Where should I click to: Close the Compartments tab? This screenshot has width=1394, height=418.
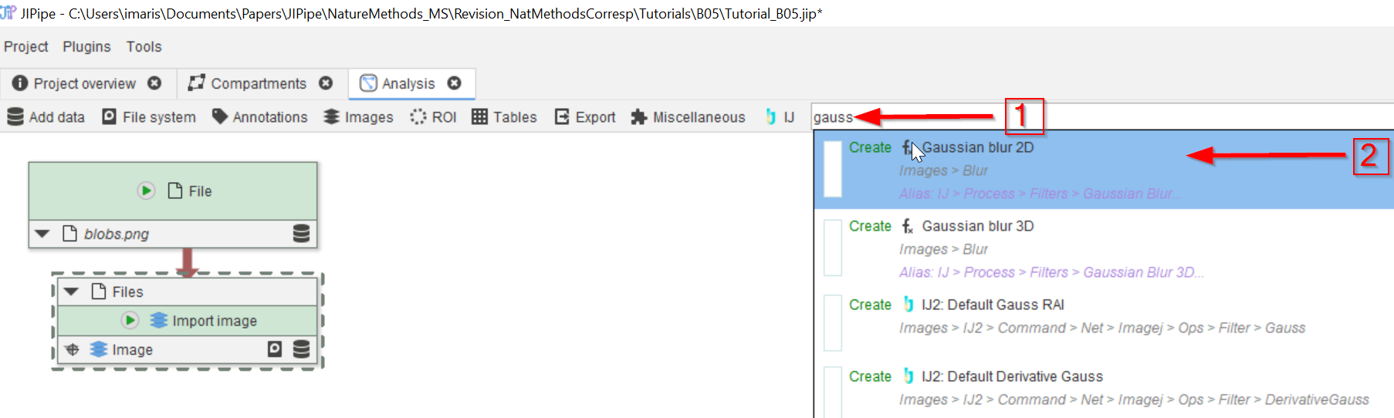[x=326, y=83]
